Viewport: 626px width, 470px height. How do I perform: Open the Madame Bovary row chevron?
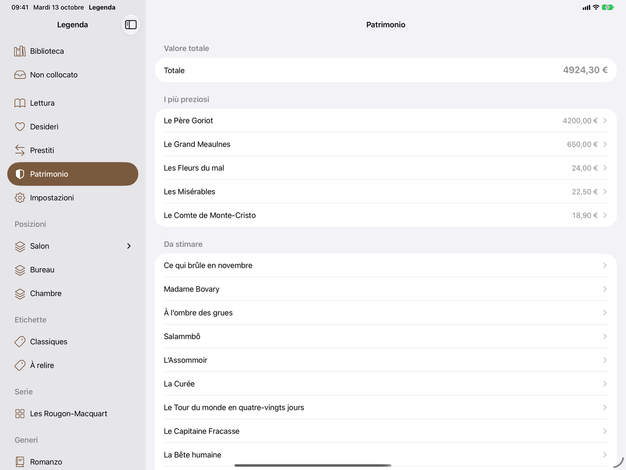click(x=605, y=289)
